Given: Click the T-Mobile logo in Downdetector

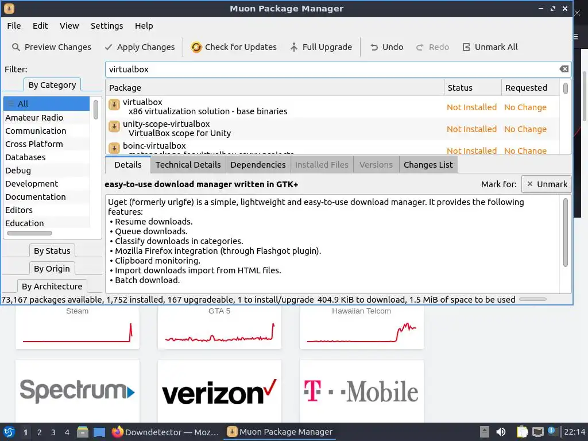Looking at the screenshot, I should click(x=362, y=390).
